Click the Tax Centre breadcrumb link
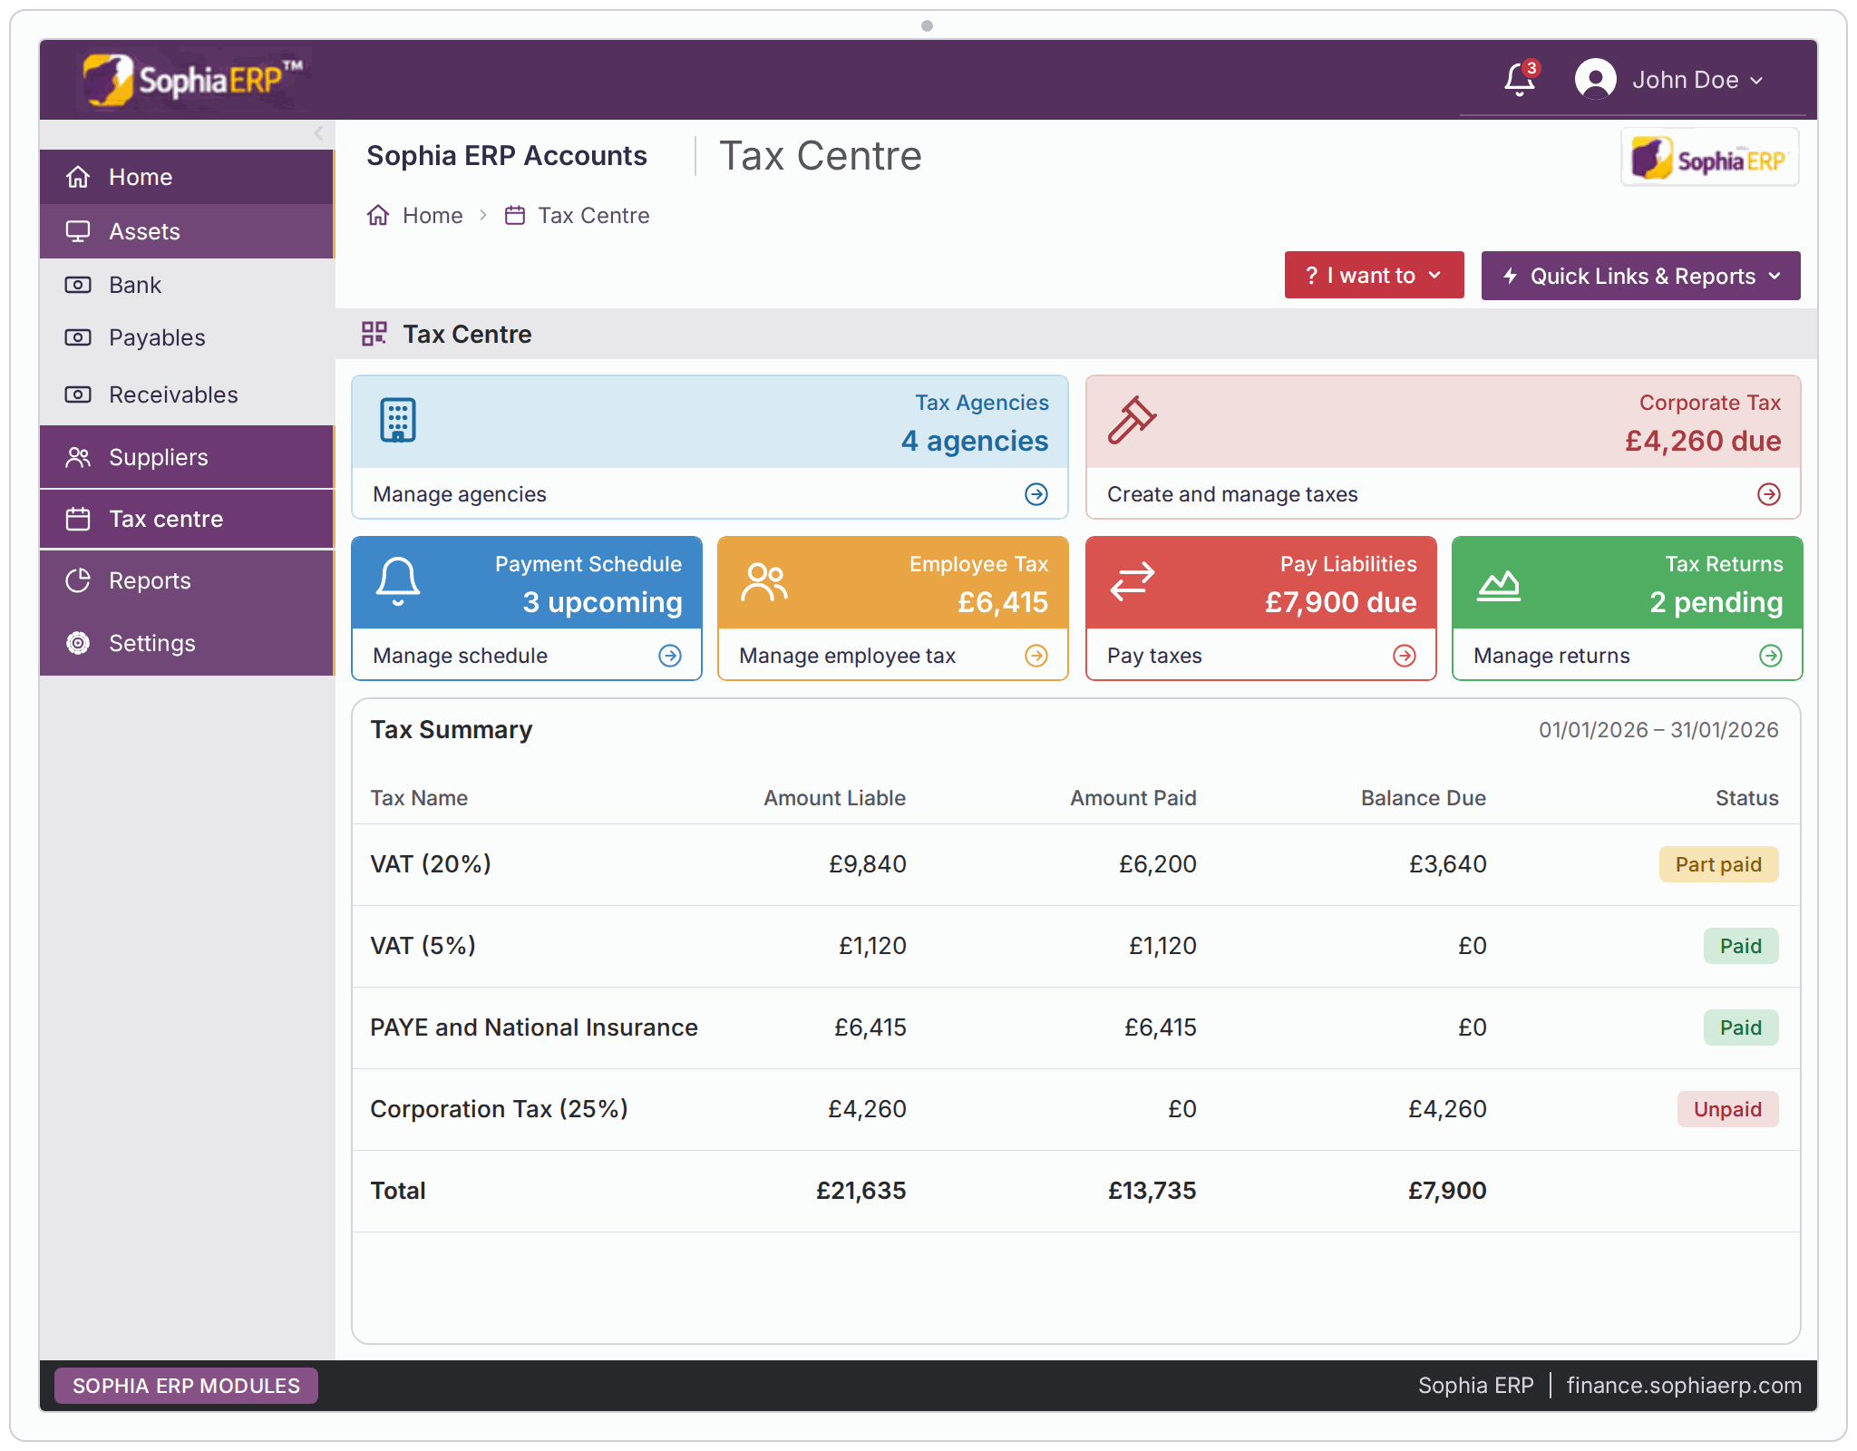 [593, 215]
